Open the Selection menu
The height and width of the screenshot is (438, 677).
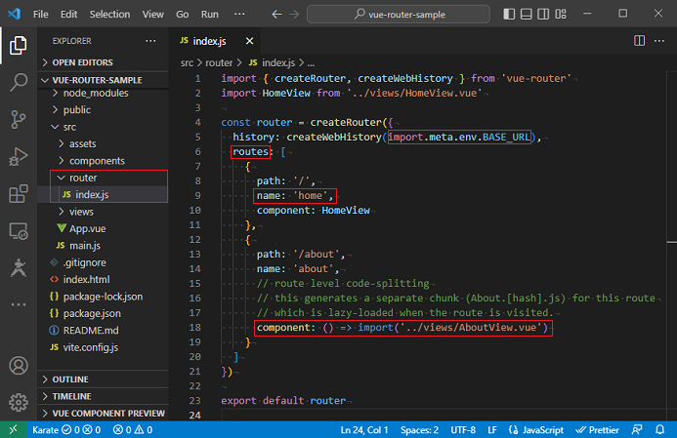tap(109, 15)
